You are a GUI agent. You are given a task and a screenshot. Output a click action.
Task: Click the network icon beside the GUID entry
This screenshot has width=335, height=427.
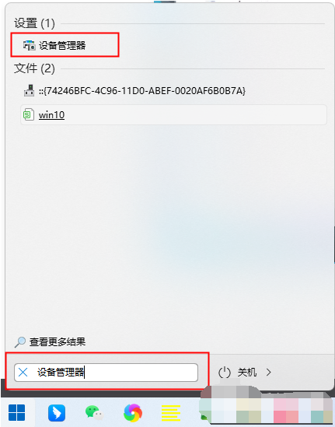29,91
